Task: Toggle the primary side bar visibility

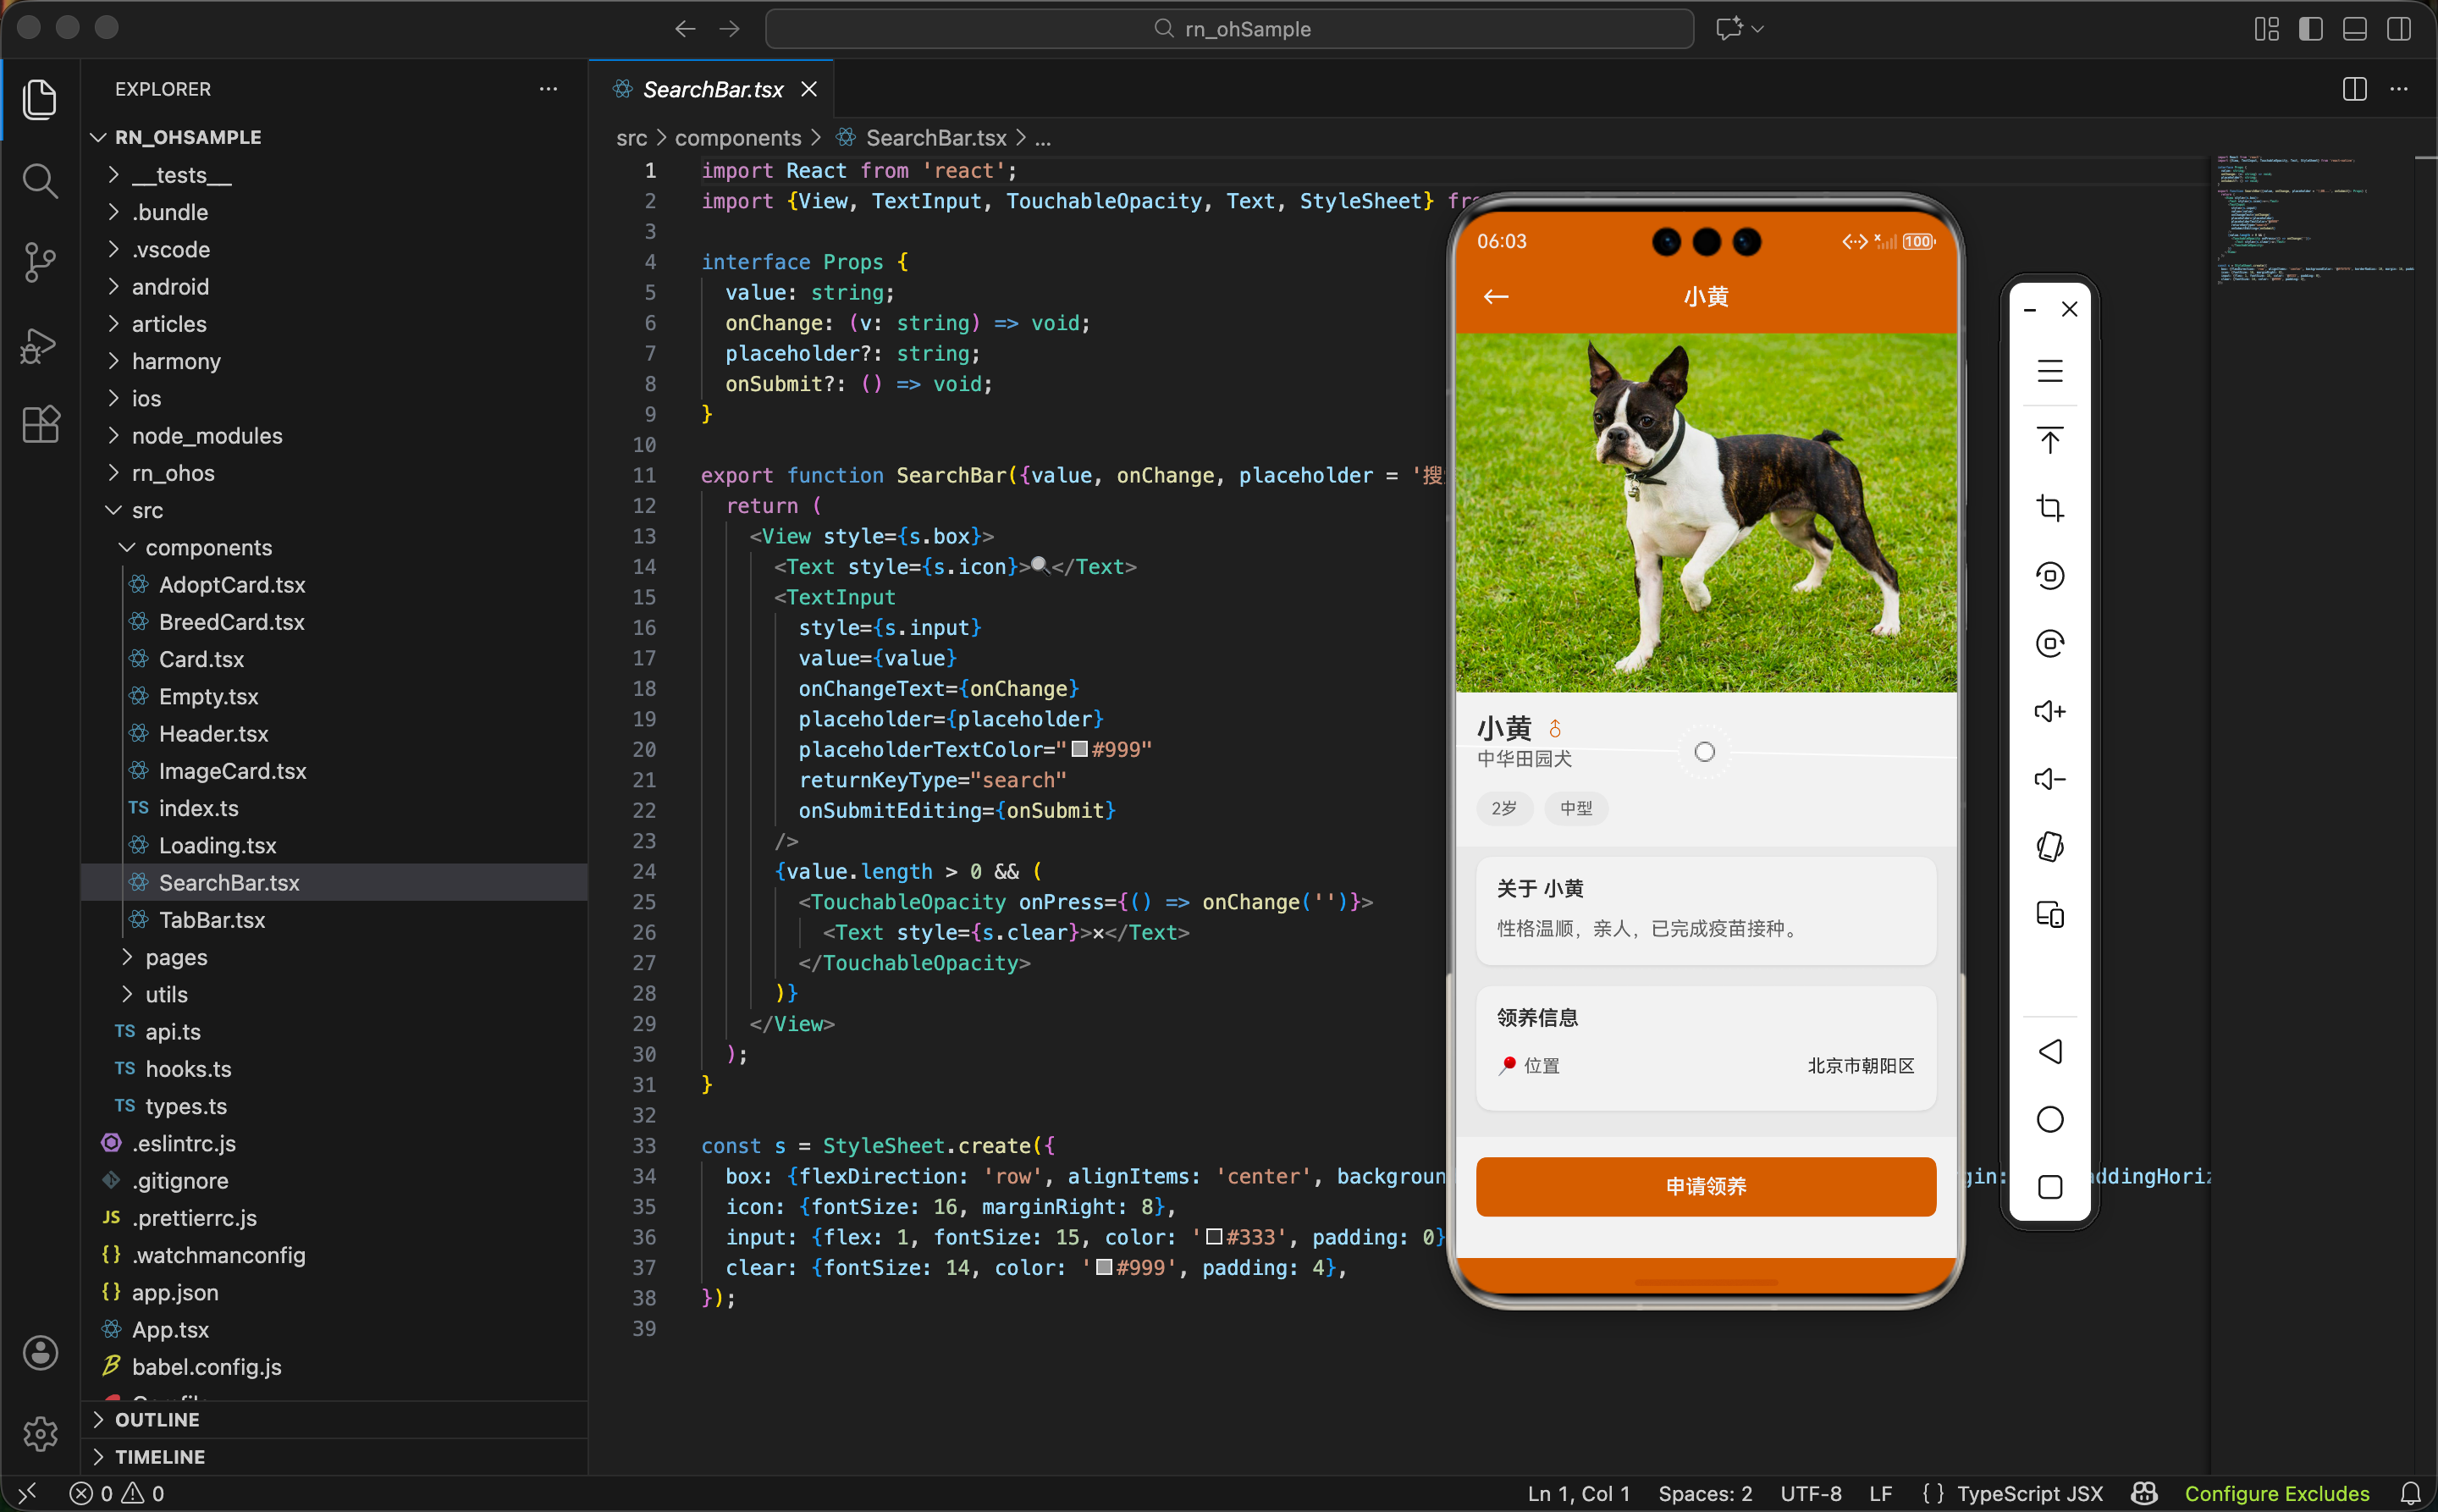Action: coord(2310,29)
